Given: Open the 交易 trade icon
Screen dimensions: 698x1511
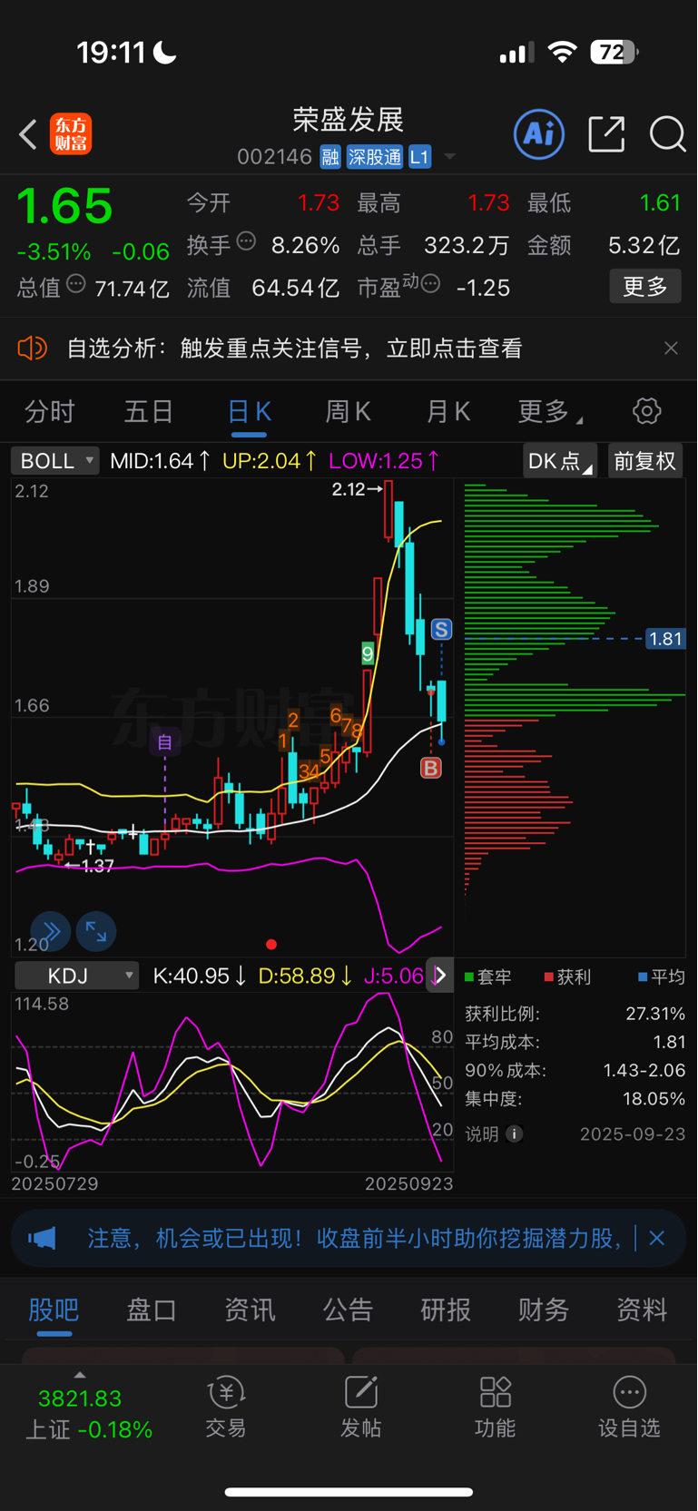Looking at the screenshot, I should [226, 1408].
